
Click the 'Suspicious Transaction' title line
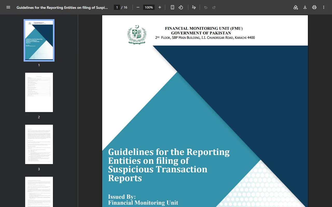pyautogui.click(x=158, y=169)
